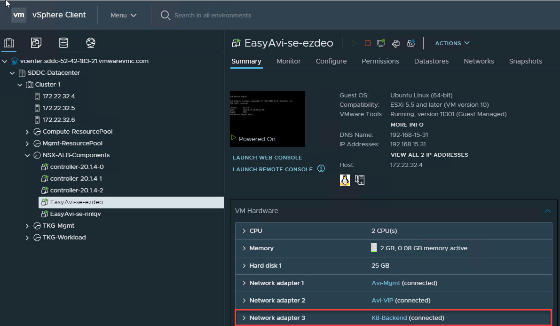This screenshot has width=560, height=326.
Task: Open the Snapshots tab
Action: 525,61
